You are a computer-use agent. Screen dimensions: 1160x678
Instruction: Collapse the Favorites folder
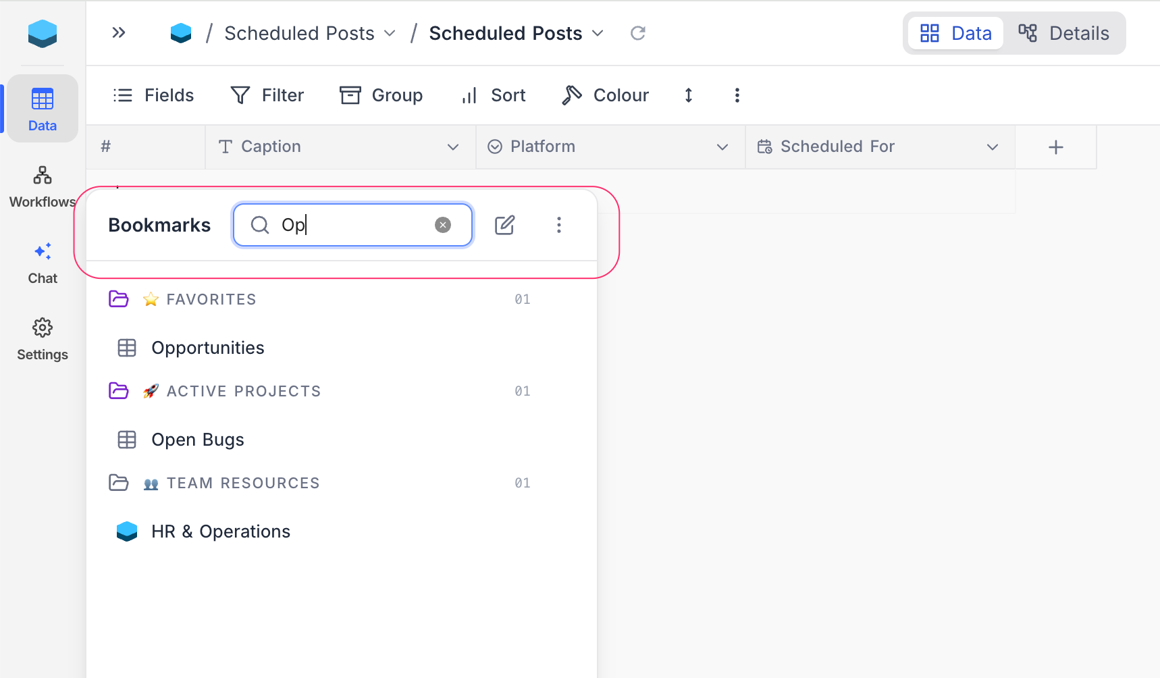pyautogui.click(x=119, y=298)
